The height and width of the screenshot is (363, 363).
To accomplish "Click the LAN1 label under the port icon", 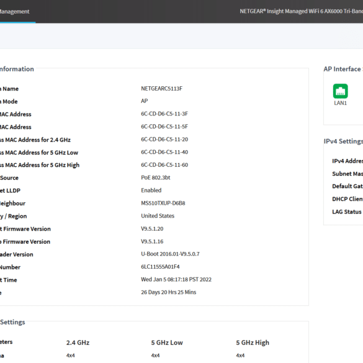I will [340, 103].
